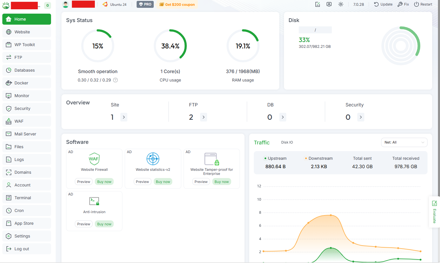
Task: Click the CPU usage 38.4% circular gauge
Action: point(170,46)
